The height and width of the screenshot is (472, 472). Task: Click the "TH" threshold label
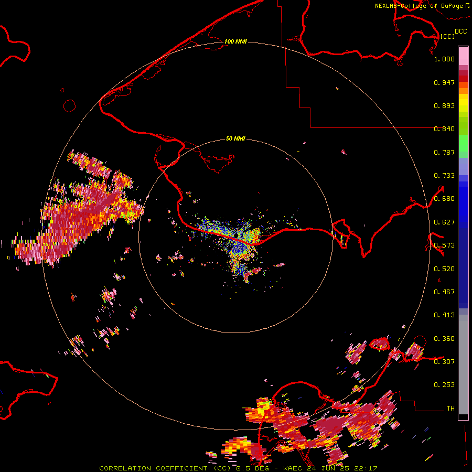coord(450,409)
